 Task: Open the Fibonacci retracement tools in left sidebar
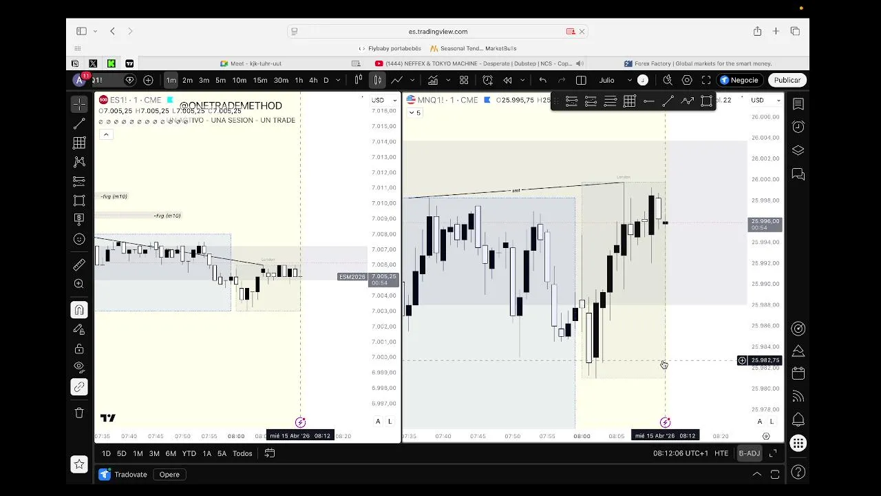[x=79, y=143]
